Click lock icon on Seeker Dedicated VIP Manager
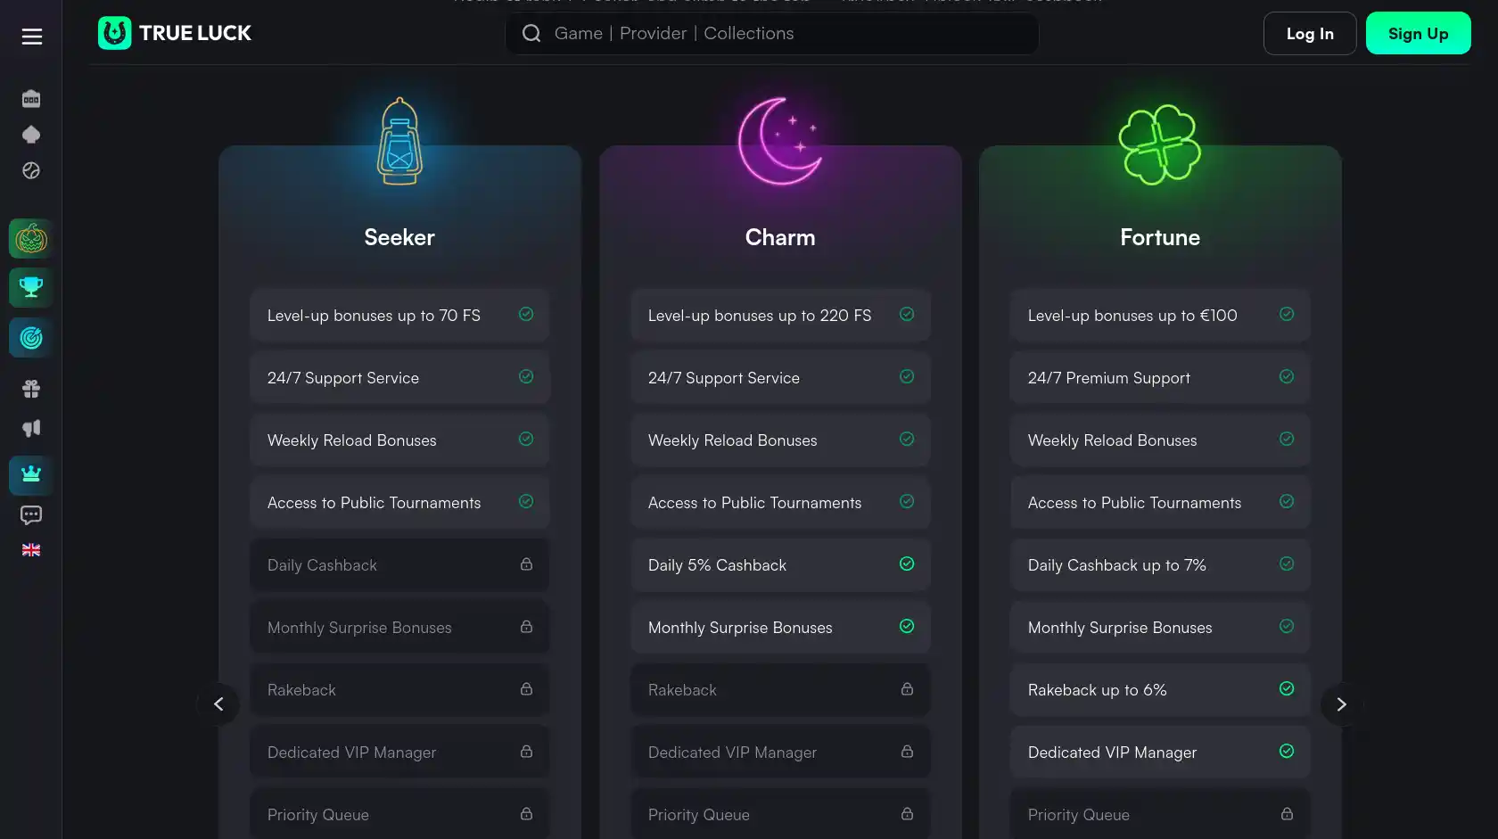1498x839 pixels. [526, 752]
